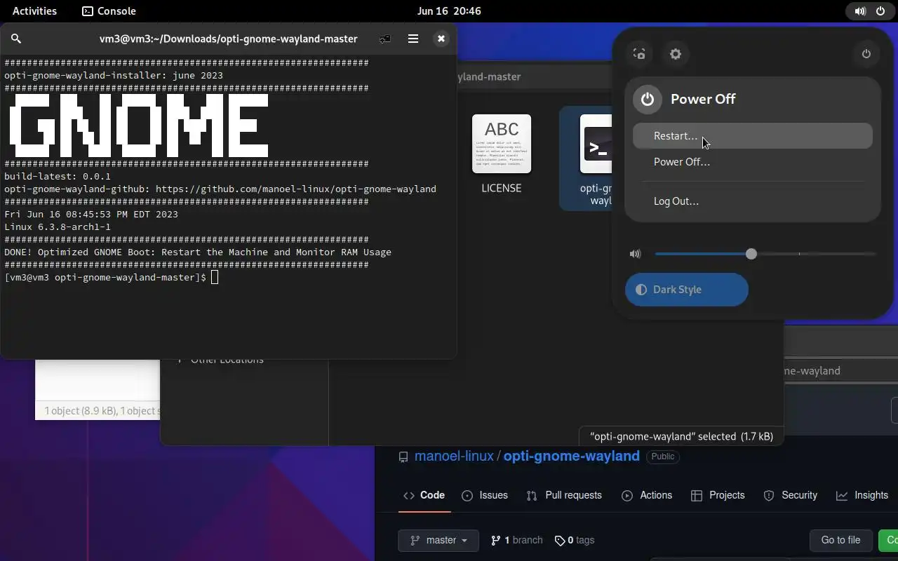Open the Security tab on GitHub
Screen dimensions: 898x561
pos(791,495)
